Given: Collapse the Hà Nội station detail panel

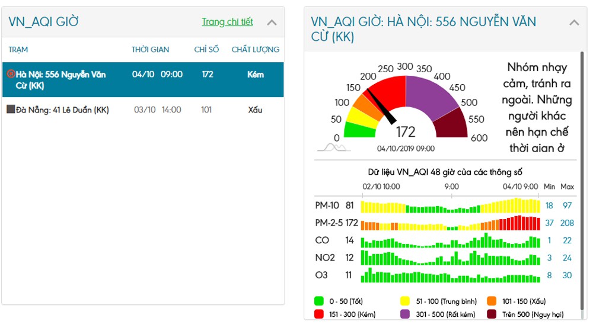Looking at the screenshot, I should [574, 22].
